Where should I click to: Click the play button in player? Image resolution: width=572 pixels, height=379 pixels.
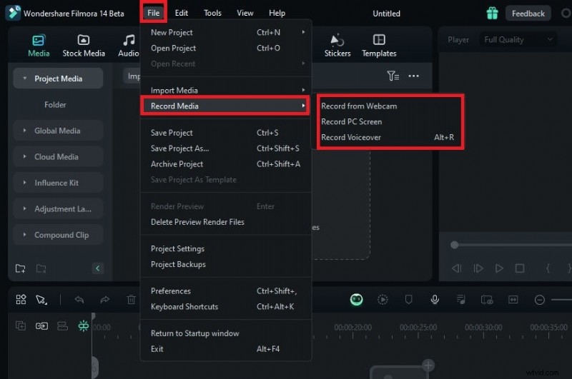pyautogui.click(x=499, y=268)
